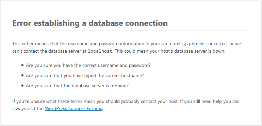
Task: Open the WordPress Support Forums link
Action: pyautogui.click(x=73, y=108)
